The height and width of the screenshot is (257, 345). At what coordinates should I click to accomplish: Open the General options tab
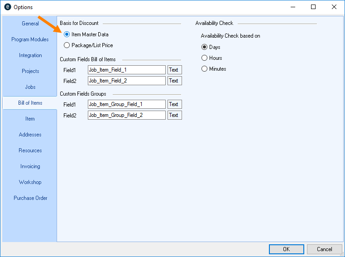click(x=30, y=24)
